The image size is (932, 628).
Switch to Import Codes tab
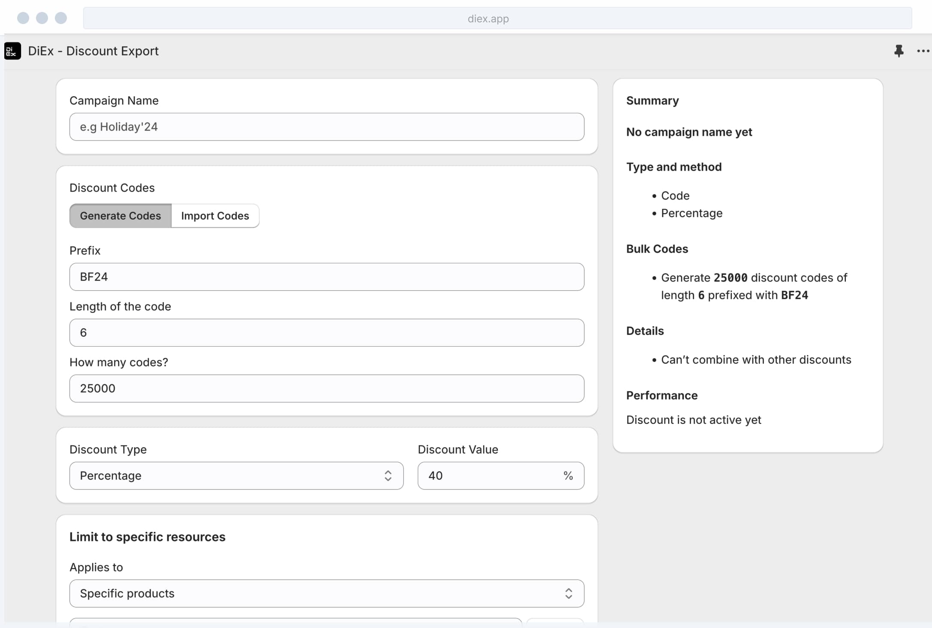point(215,216)
